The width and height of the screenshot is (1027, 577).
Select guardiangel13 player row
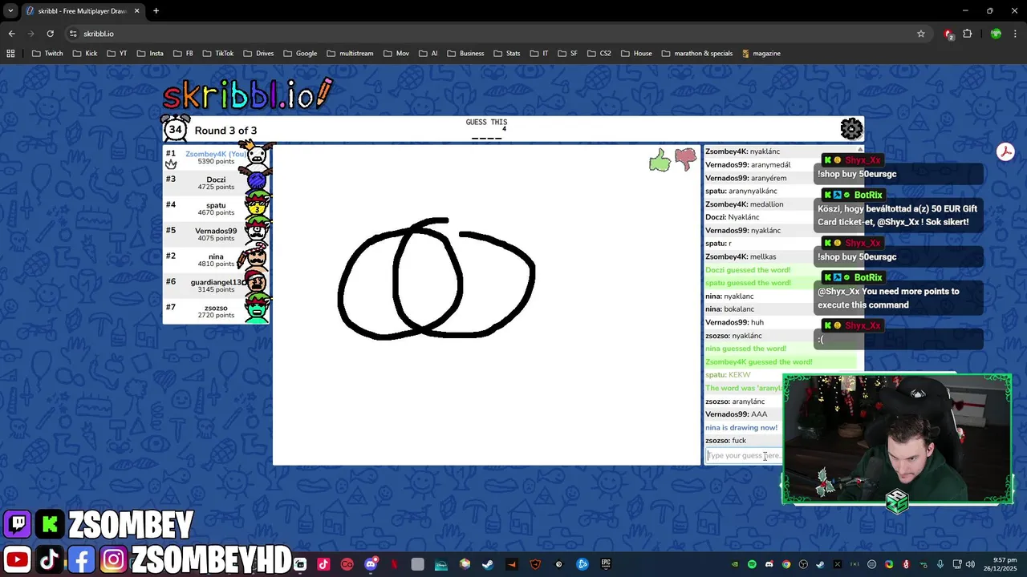click(216, 285)
